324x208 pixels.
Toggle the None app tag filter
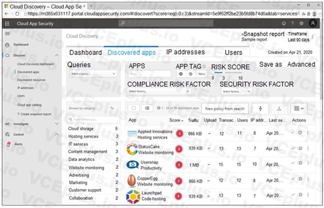(x=202, y=74)
